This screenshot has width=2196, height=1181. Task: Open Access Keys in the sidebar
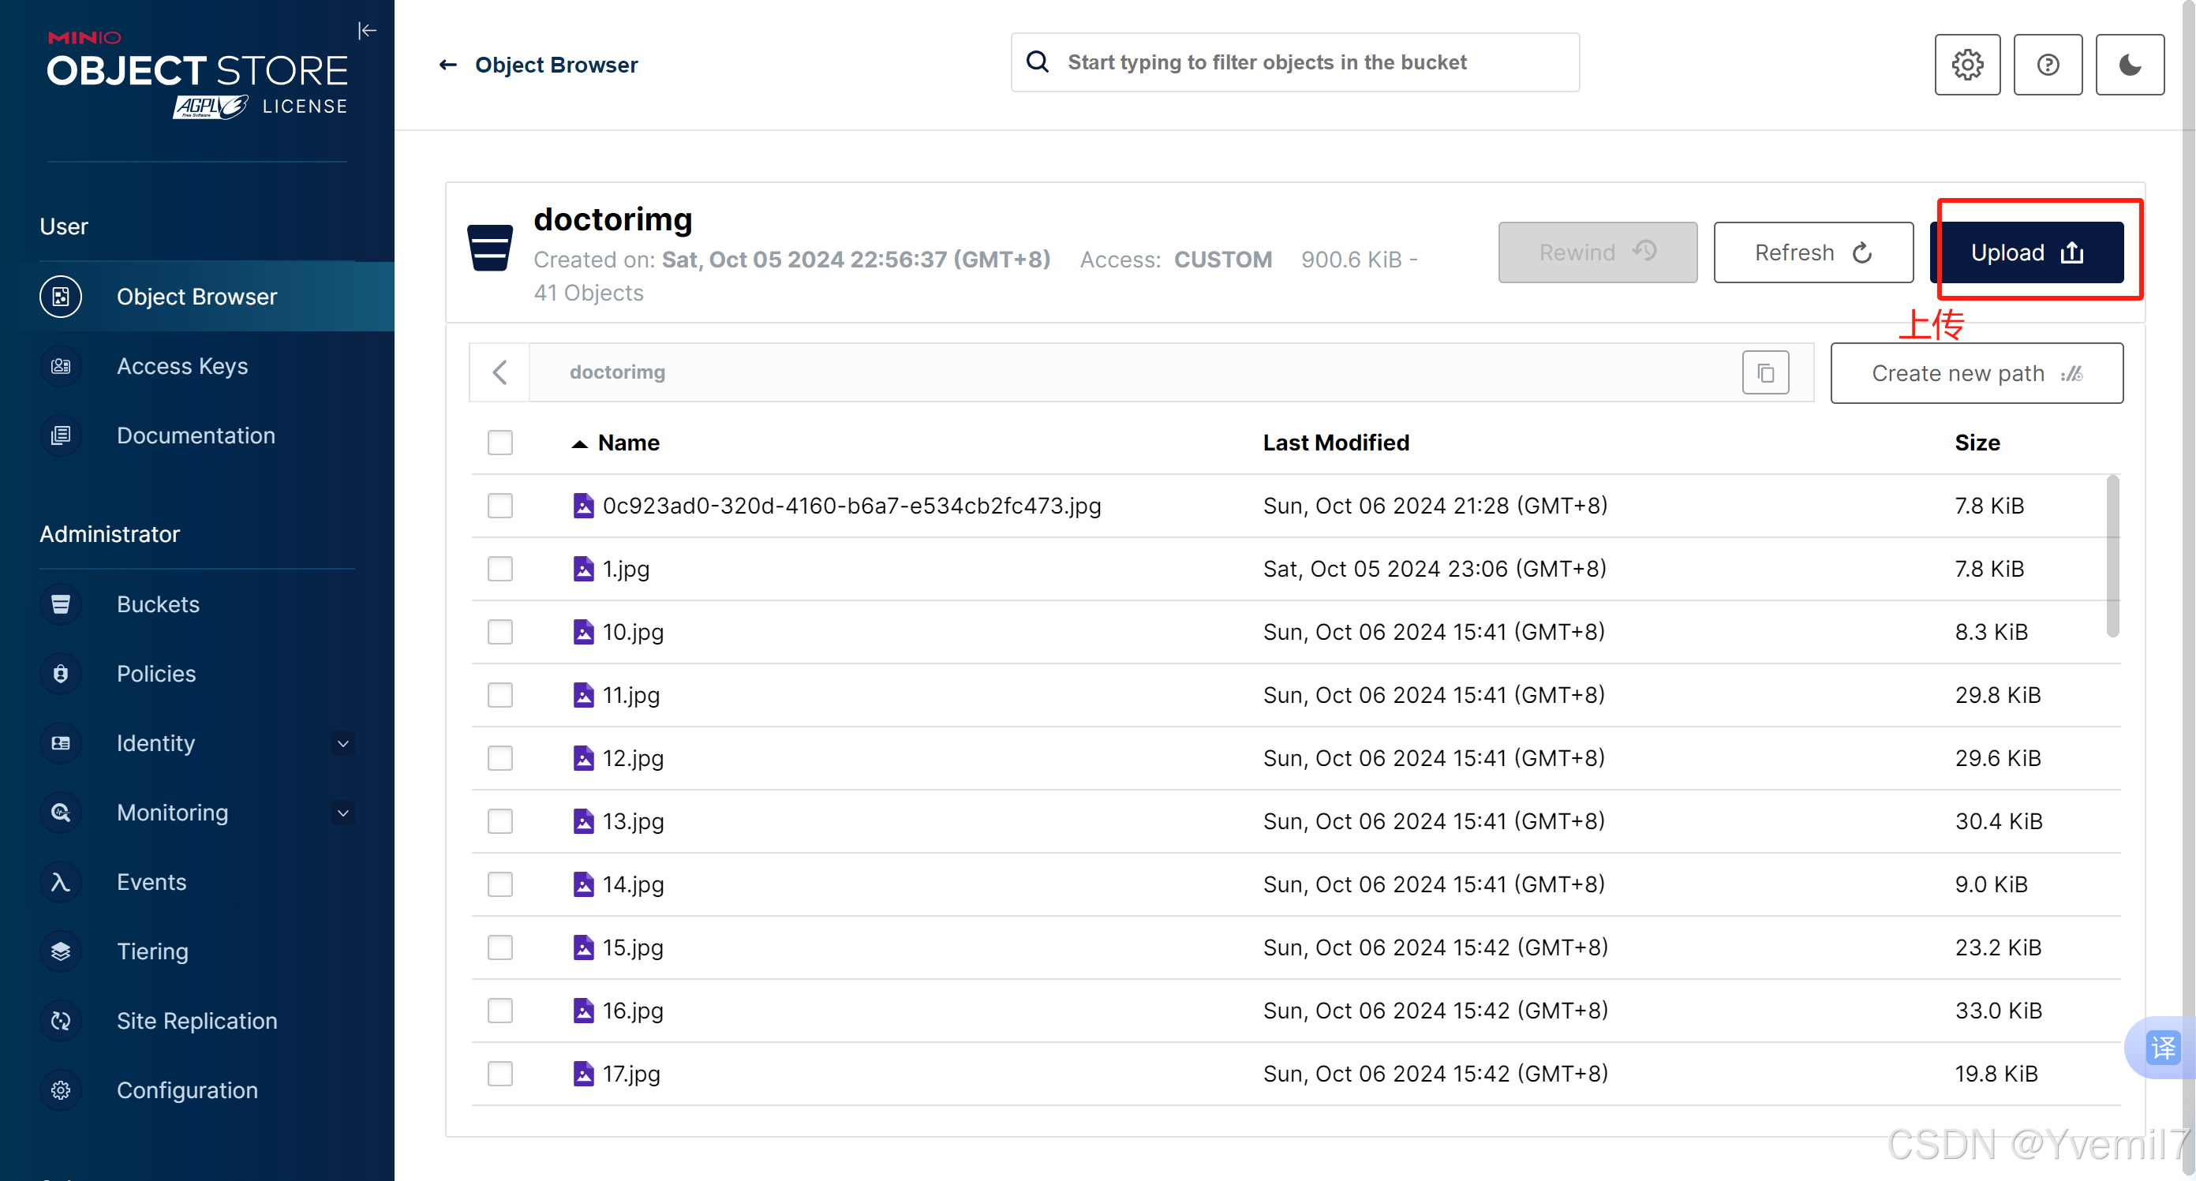pyautogui.click(x=181, y=365)
